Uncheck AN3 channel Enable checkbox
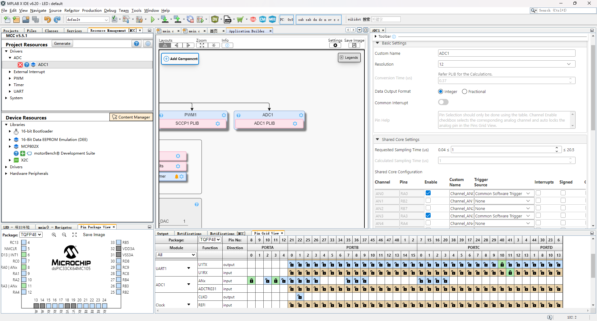 (428, 215)
